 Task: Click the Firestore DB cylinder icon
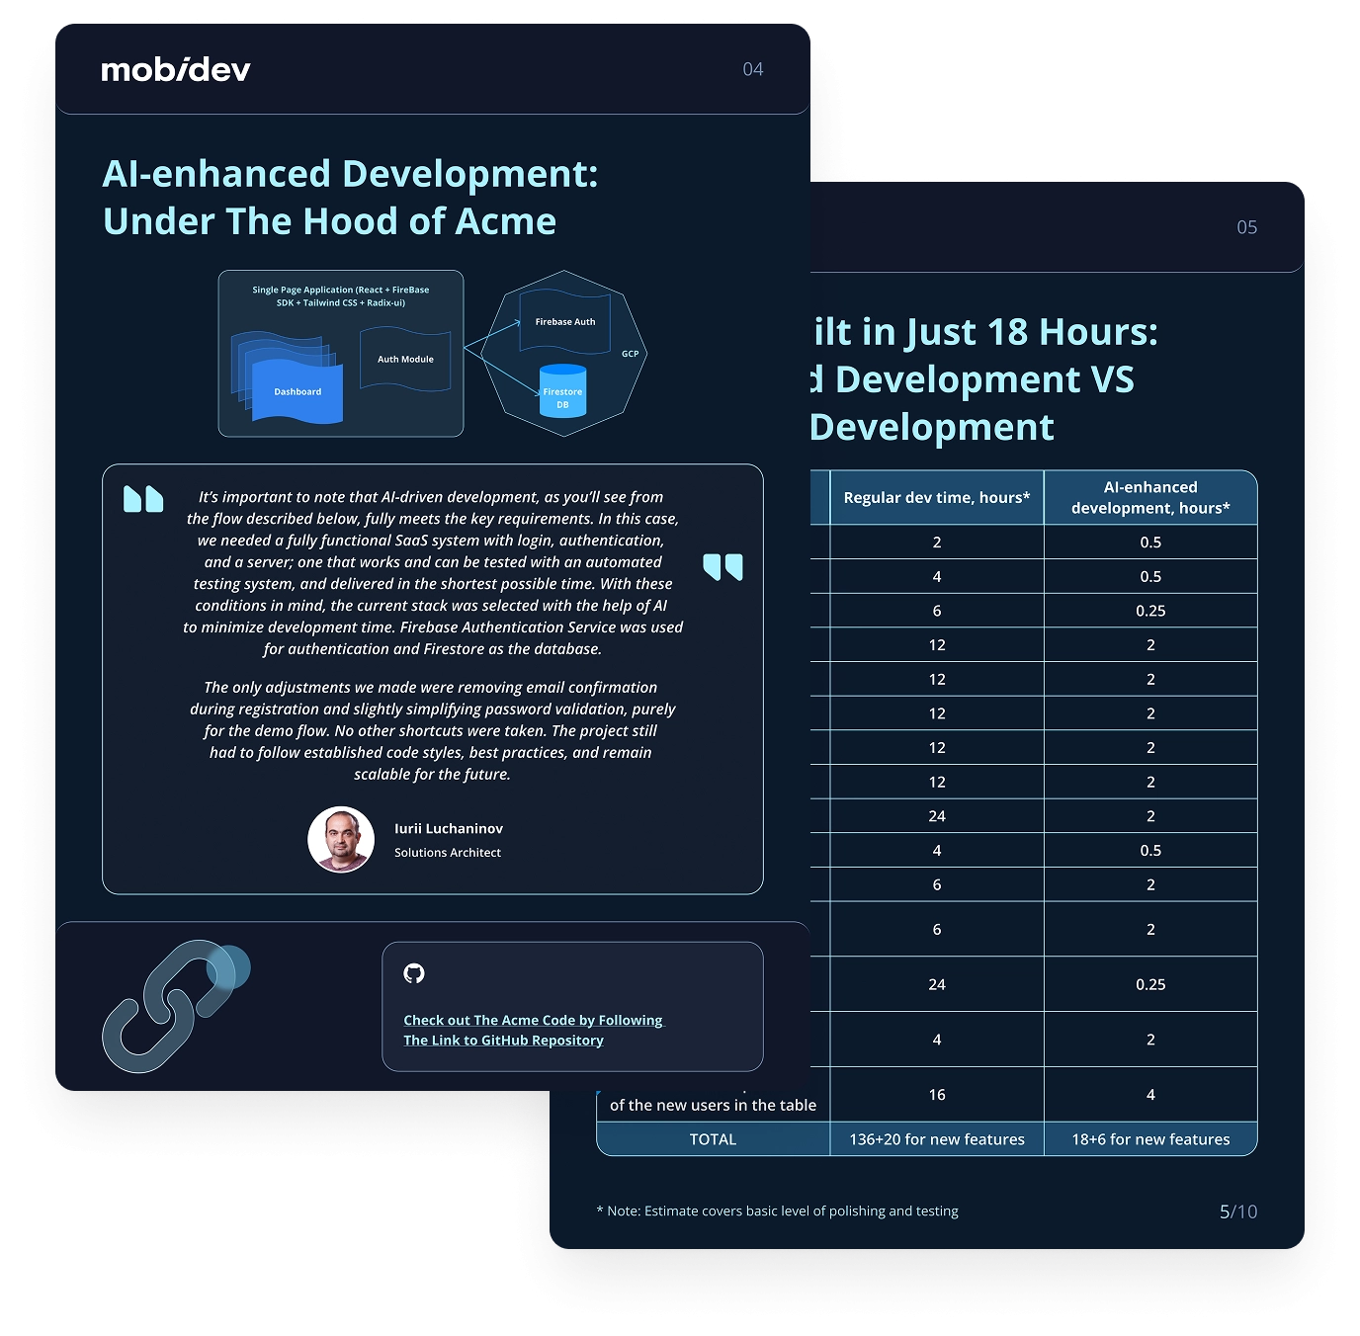562,391
